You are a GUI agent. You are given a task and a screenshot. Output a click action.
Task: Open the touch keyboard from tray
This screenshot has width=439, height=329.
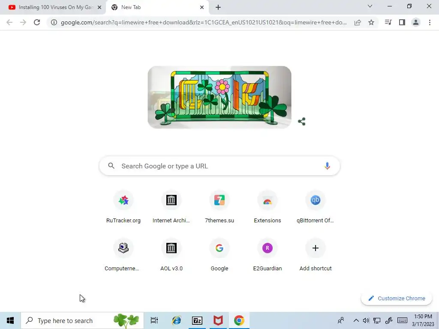(402, 320)
